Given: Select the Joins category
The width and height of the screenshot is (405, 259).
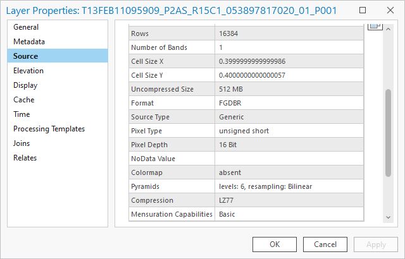Looking at the screenshot, I should tap(22, 143).
